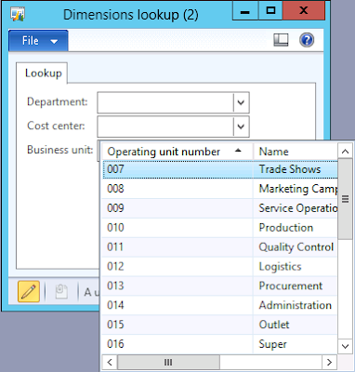Select operating unit number 012
This screenshot has width=355, height=372.
pos(177,266)
